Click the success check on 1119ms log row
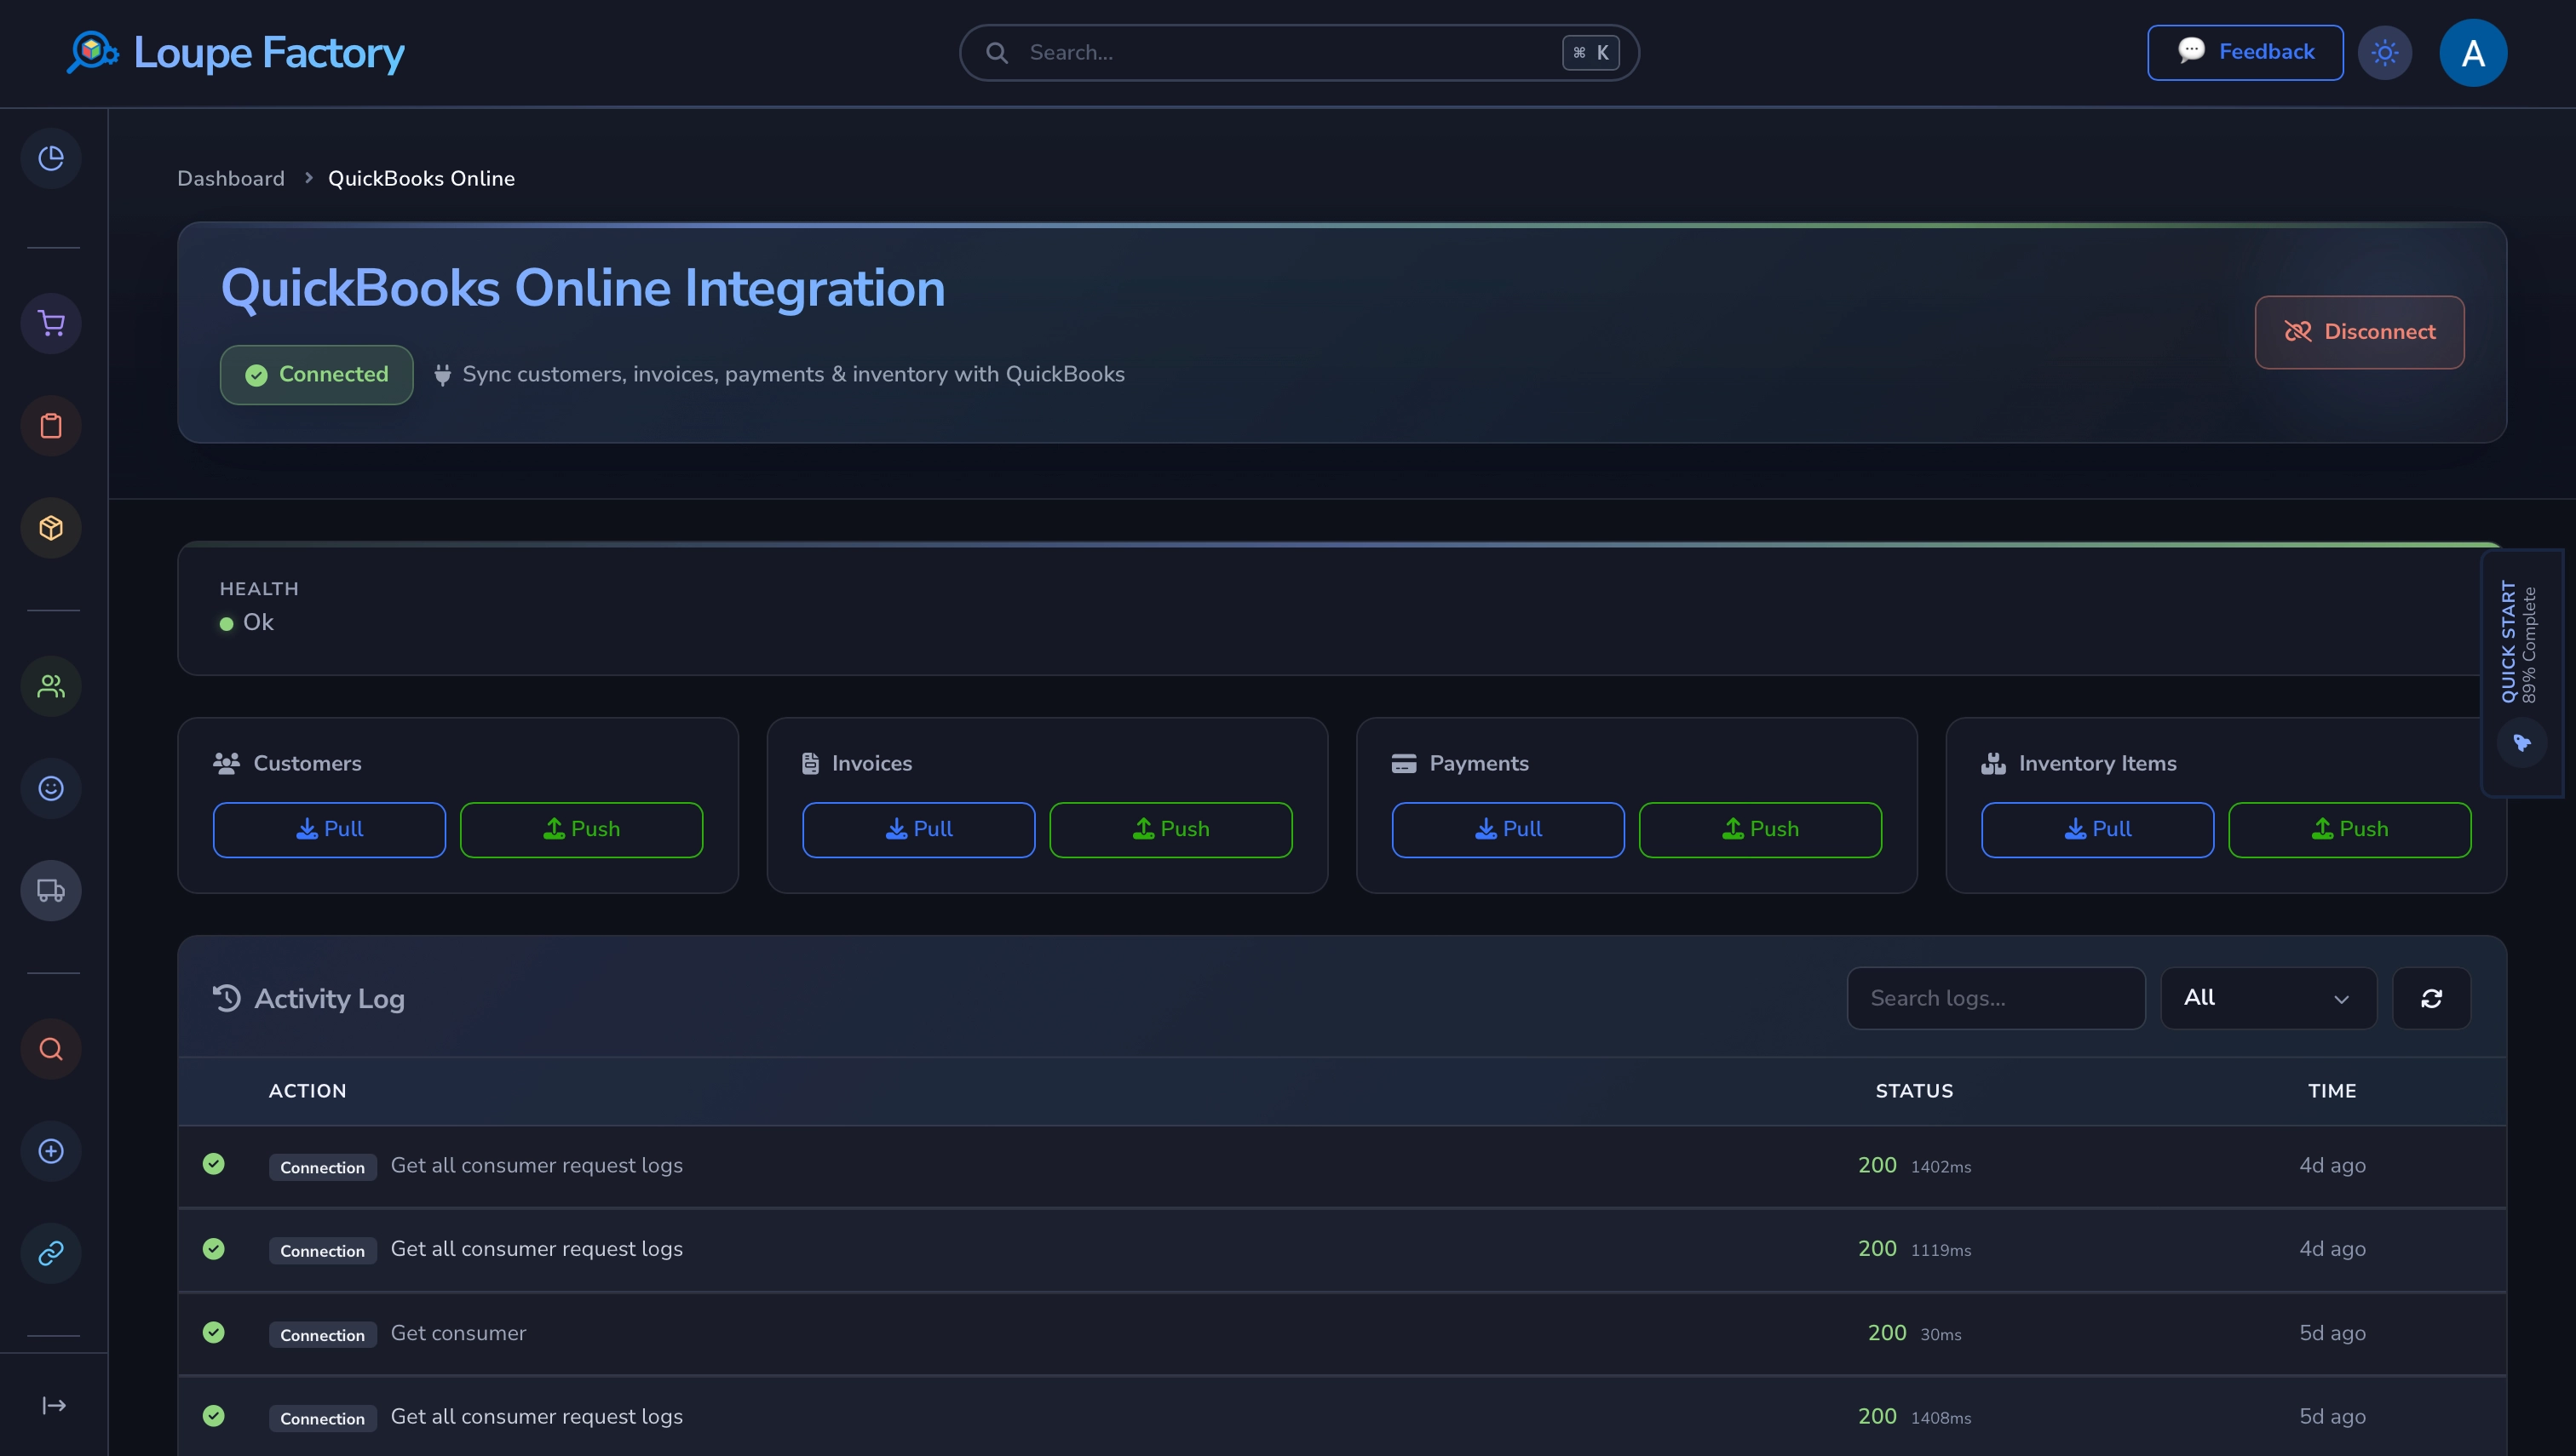Viewport: 2576px width, 1456px height. click(213, 1248)
